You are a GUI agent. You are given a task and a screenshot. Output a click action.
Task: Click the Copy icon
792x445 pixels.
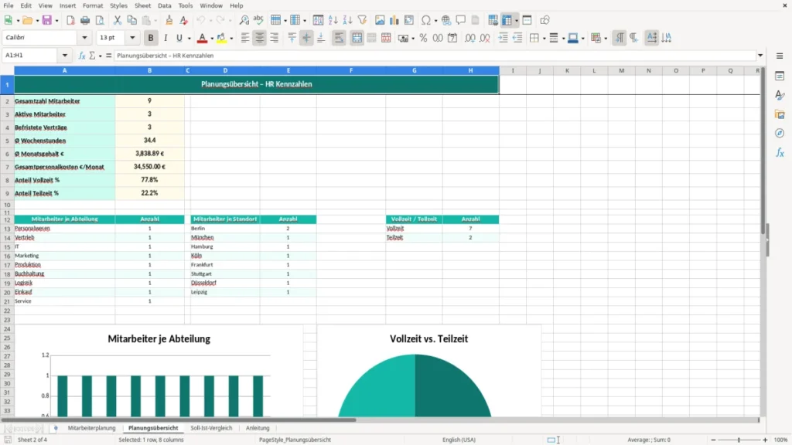point(131,20)
